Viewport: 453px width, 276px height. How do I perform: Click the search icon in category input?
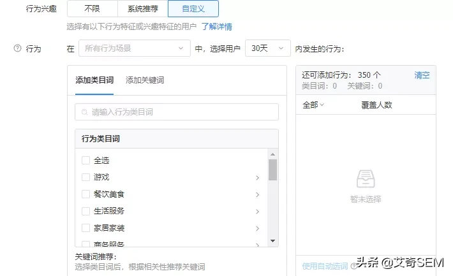tap(84, 112)
